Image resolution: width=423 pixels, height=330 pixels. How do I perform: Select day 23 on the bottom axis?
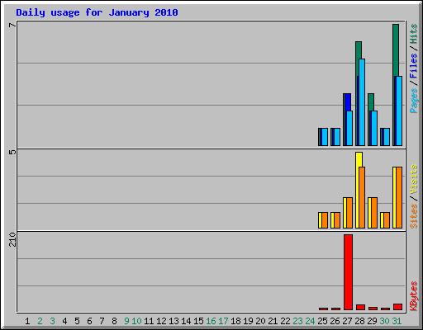coord(297,321)
